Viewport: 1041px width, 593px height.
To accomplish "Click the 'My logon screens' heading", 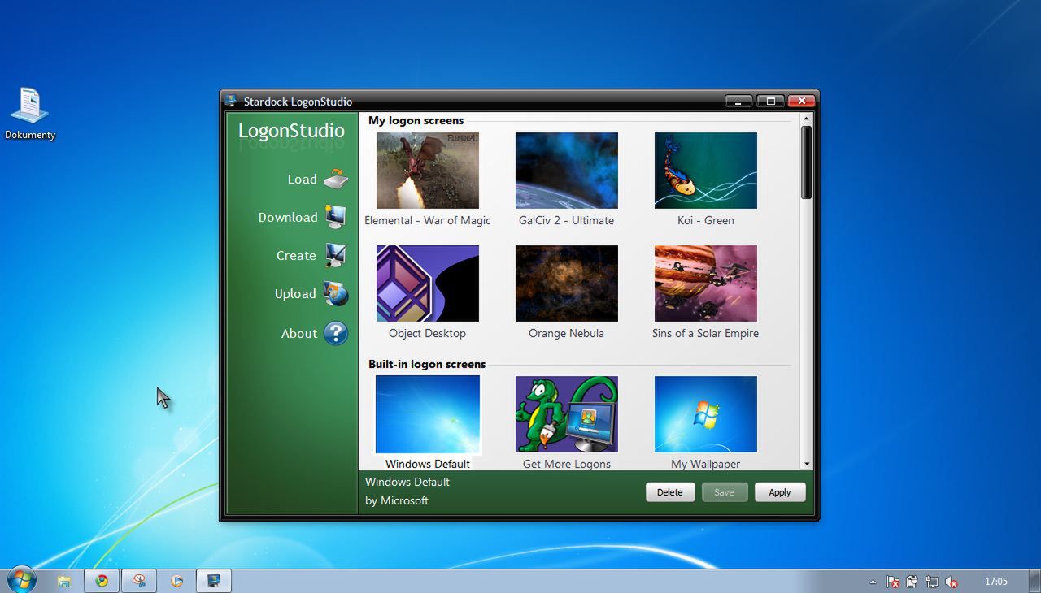I will pyautogui.click(x=416, y=120).
